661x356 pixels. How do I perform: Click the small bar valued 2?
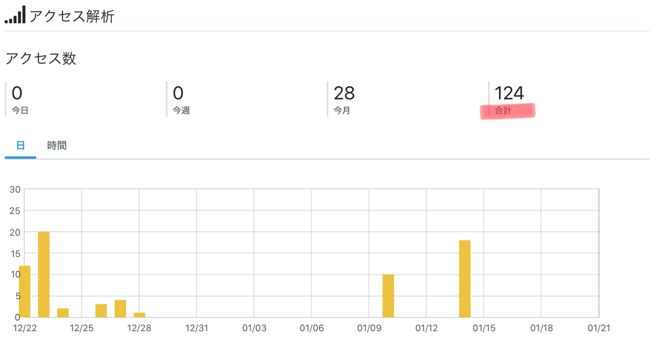click(x=63, y=313)
